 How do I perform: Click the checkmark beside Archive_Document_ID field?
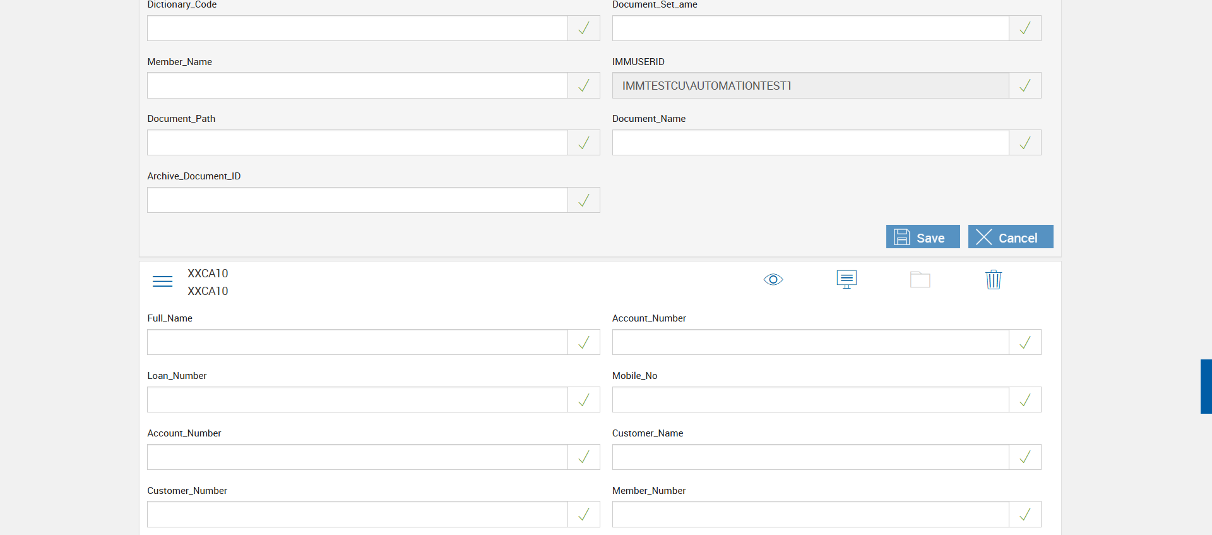point(584,200)
